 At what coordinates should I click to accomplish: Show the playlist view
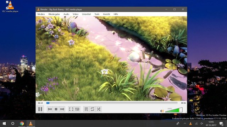point(86,109)
